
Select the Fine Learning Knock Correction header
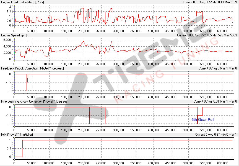click(35, 101)
